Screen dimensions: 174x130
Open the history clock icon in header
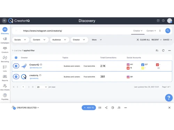point(163,21)
